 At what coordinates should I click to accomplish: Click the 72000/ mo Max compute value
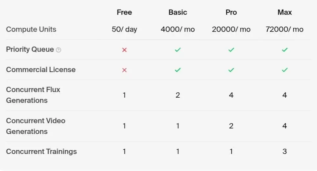click(x=285, y=29)
